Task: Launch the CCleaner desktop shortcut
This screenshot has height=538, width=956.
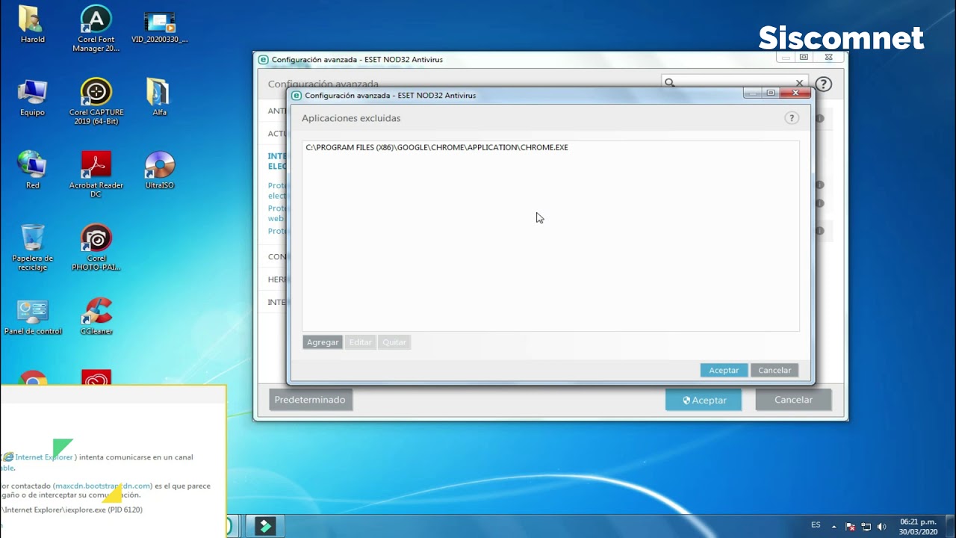Action: [x=96, y=316]
